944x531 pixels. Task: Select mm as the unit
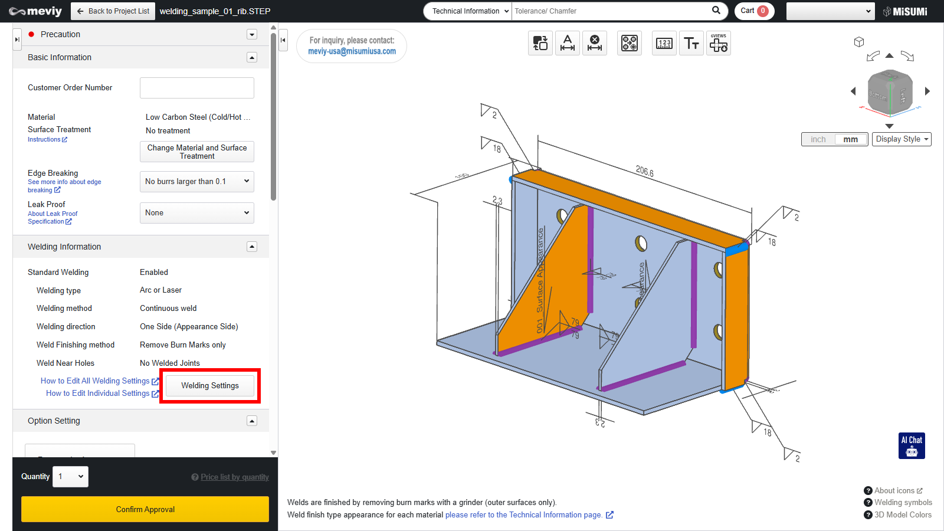[850, 139]
